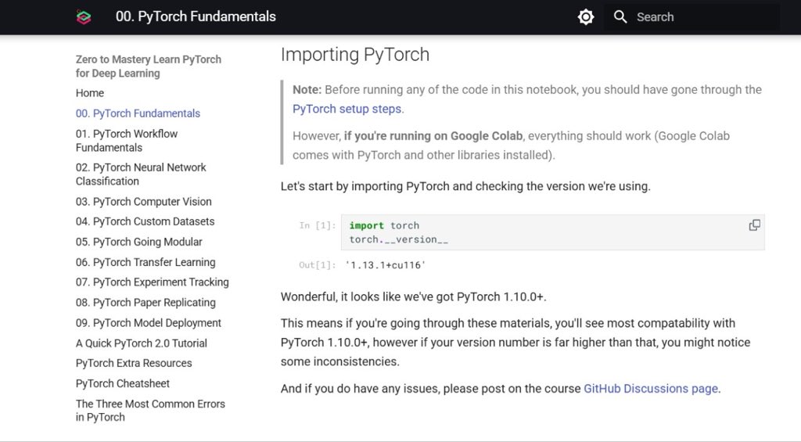
Task: Click the Out[1]: cell prompt
Action: pyautogui.click(x=318, y=265)
